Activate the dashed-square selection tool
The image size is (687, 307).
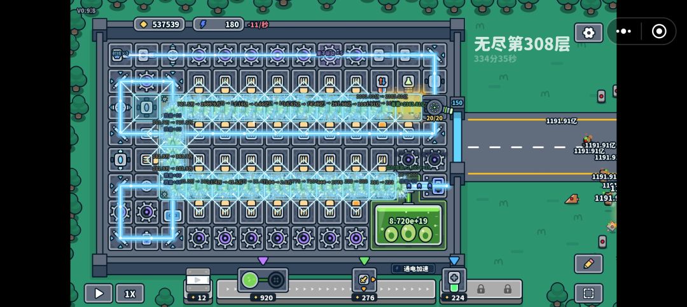tap(588, 293)
